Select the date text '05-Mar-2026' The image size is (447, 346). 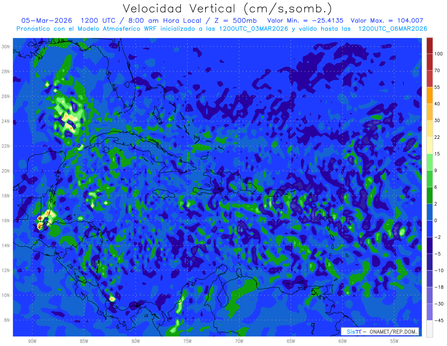(x=46, y=21)
